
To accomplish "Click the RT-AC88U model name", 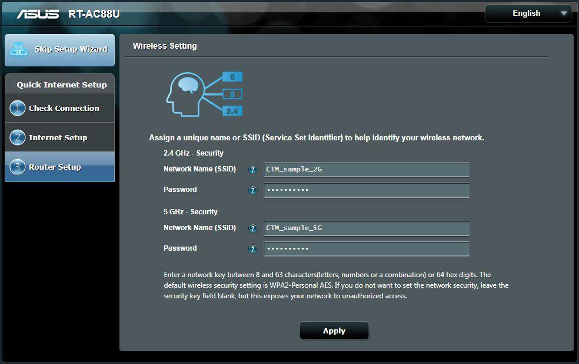I will (x=94, y=14).
